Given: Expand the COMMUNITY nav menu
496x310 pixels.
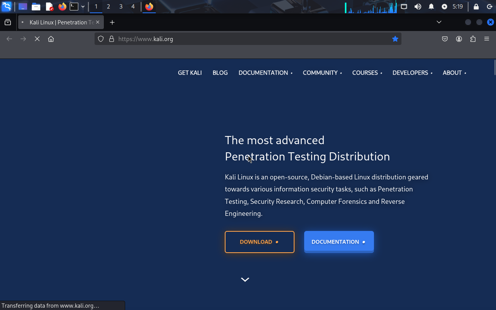Looking at the screenshot, I should coord(322,73).
